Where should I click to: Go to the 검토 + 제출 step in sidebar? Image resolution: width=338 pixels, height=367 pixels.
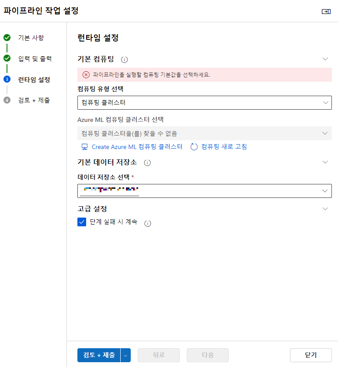pyautogui.click(x=34, y=100)
